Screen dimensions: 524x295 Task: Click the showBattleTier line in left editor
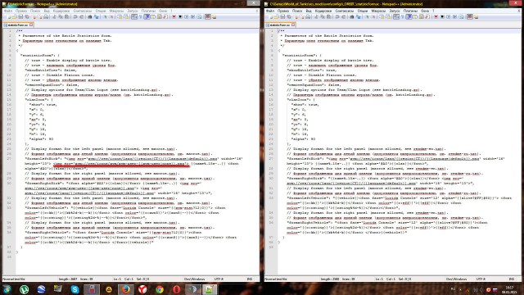(x=51, y=70)
